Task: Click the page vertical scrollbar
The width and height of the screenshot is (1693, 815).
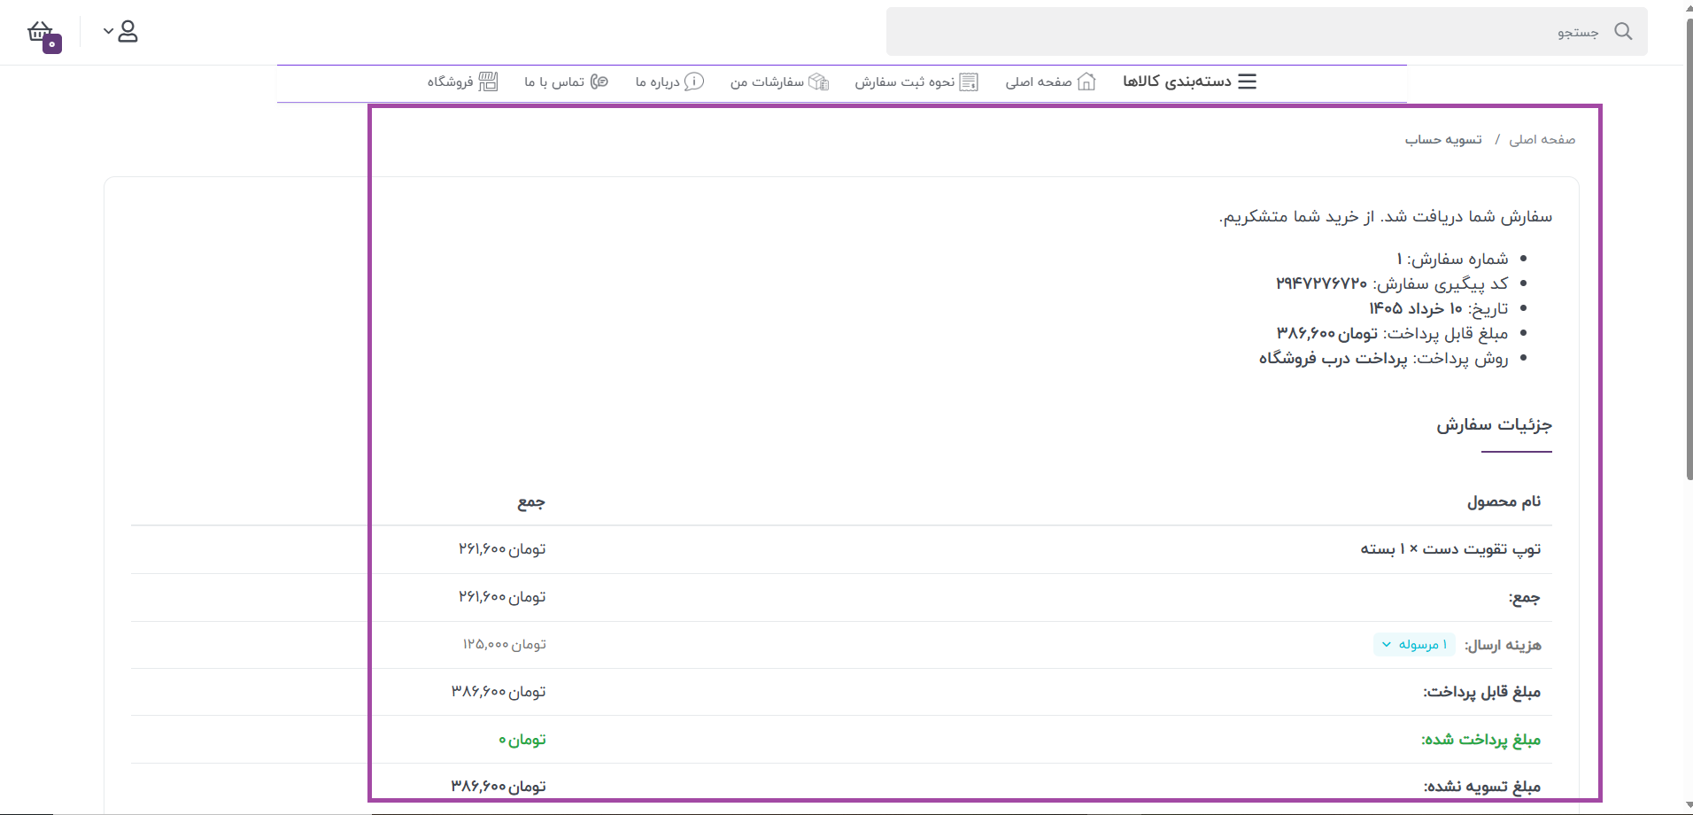Action: pos(1688,248)
